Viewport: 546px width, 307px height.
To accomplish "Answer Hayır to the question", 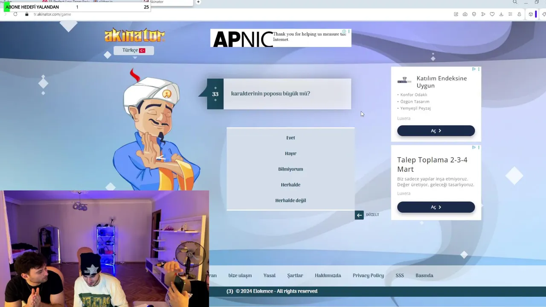I will pos(290,153).
